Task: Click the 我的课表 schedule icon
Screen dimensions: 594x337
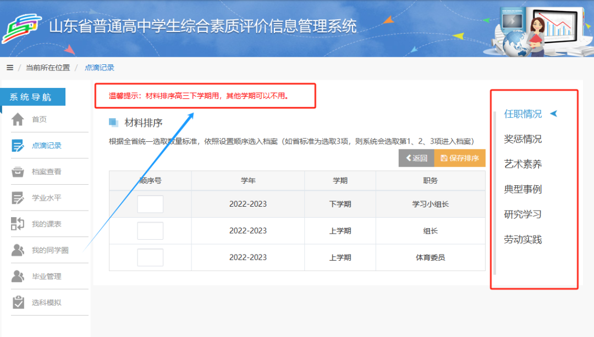Action: (x=18, y=224)
